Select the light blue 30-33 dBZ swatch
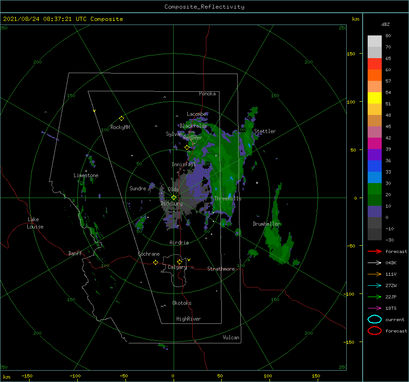Viewport: 409px width, 382px height. click(374, 177)
